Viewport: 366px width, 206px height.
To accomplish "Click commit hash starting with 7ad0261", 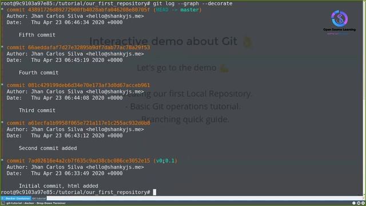I will [89, 161].
